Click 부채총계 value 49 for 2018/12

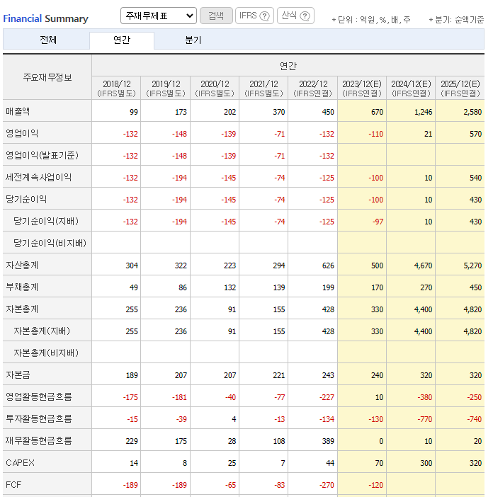point(134,287)
